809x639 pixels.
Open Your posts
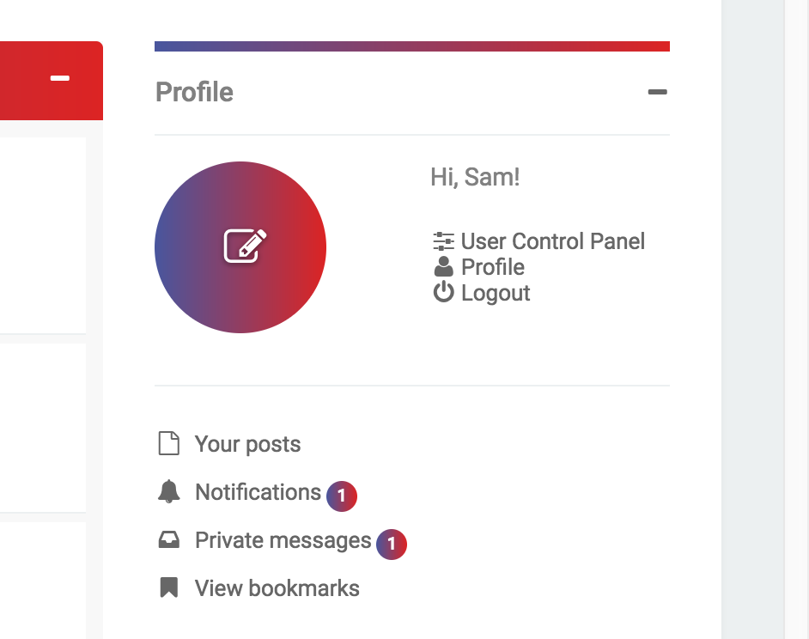pos(247,444)
